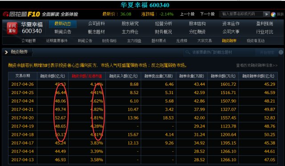Select the 2017-04-25 date cell
Viewport: 285px width, 166px height.
pyautogui.click(x=23, y=93)
